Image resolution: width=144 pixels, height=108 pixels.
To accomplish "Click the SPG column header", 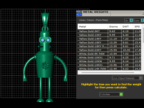I will 137,27.
